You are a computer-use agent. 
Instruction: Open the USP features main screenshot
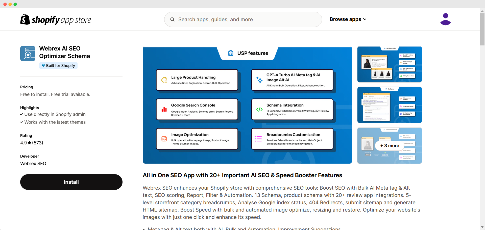pyautogui.click(x=247, y=105)
